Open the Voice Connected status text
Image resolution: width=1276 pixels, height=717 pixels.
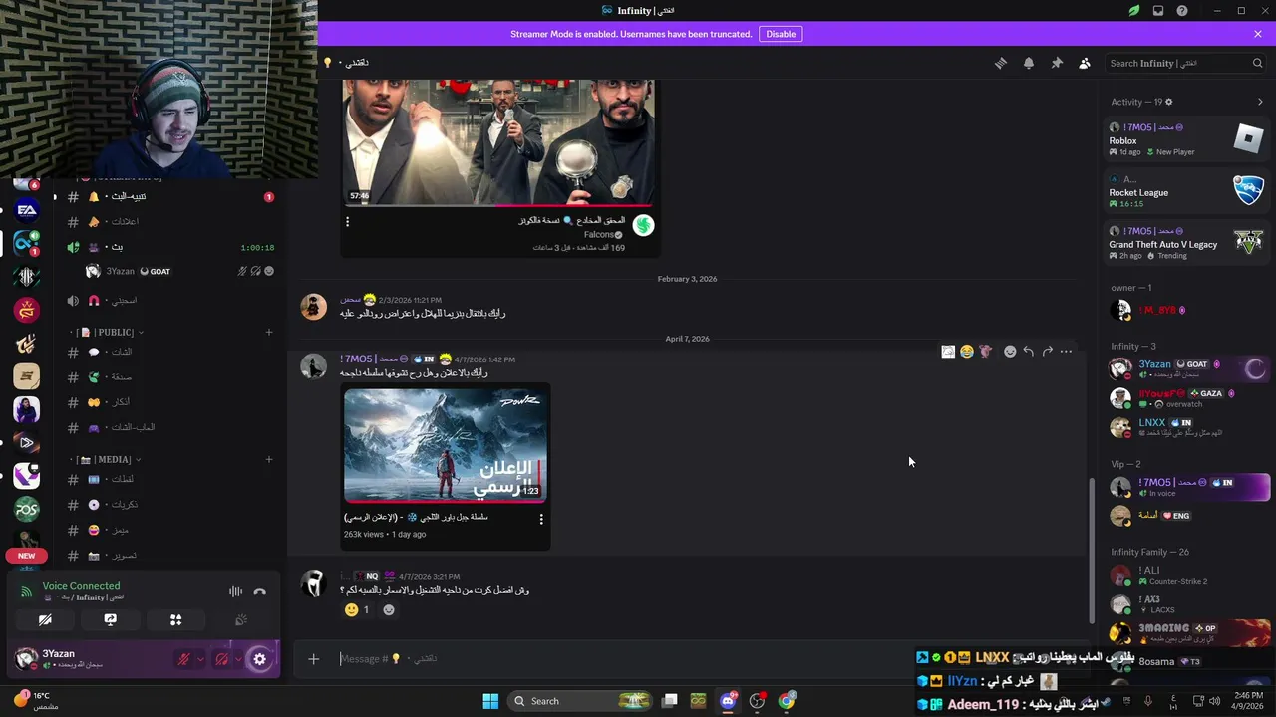pos(81,586)
